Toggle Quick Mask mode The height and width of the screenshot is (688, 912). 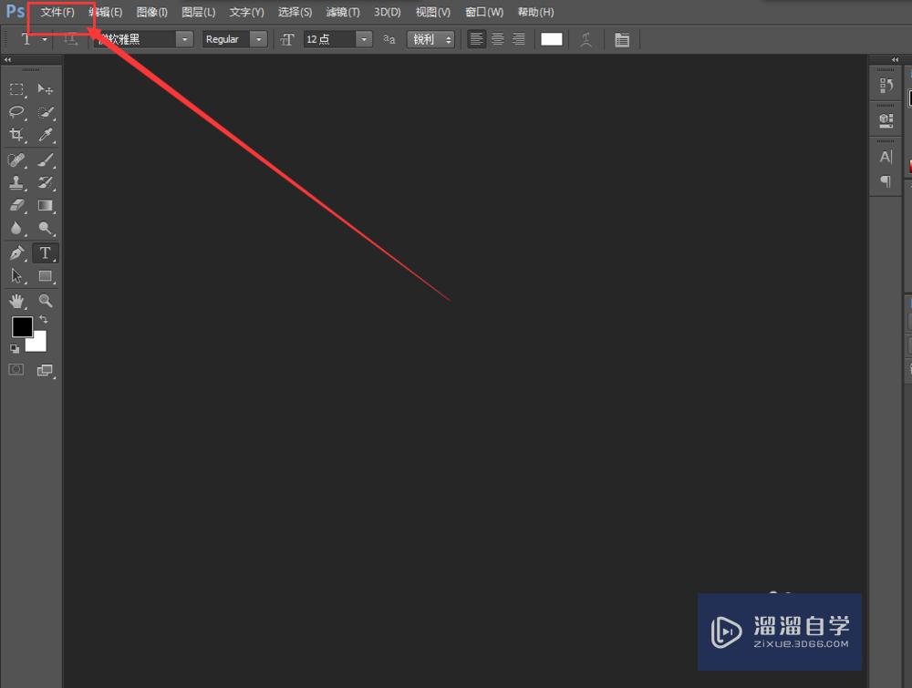click(x=16, y=370)
